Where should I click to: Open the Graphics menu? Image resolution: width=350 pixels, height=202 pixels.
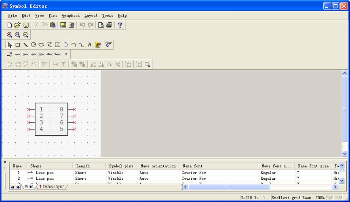pyautogui.click(x=71, y=15)
